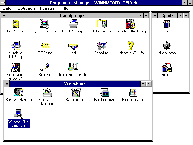193x145 pixels.
Task: Click the Eingabeaufforderung label text
Action: 131,31
